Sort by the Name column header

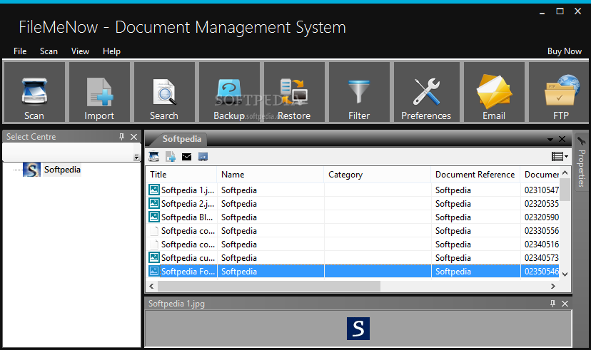[x=271, y=175]
